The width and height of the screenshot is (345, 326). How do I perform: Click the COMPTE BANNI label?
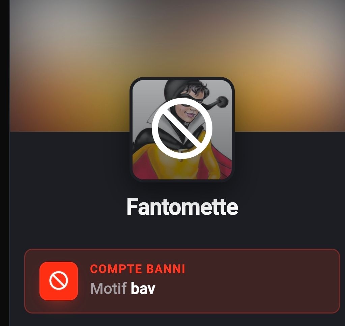point(138,269)
